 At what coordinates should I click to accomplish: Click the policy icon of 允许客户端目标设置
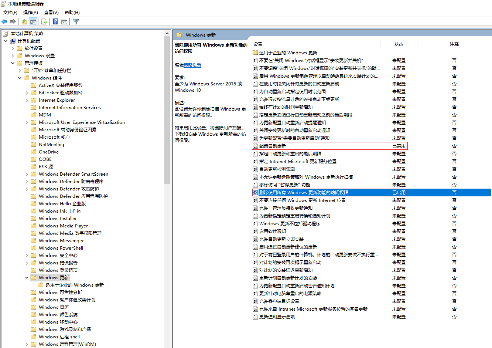255,301
